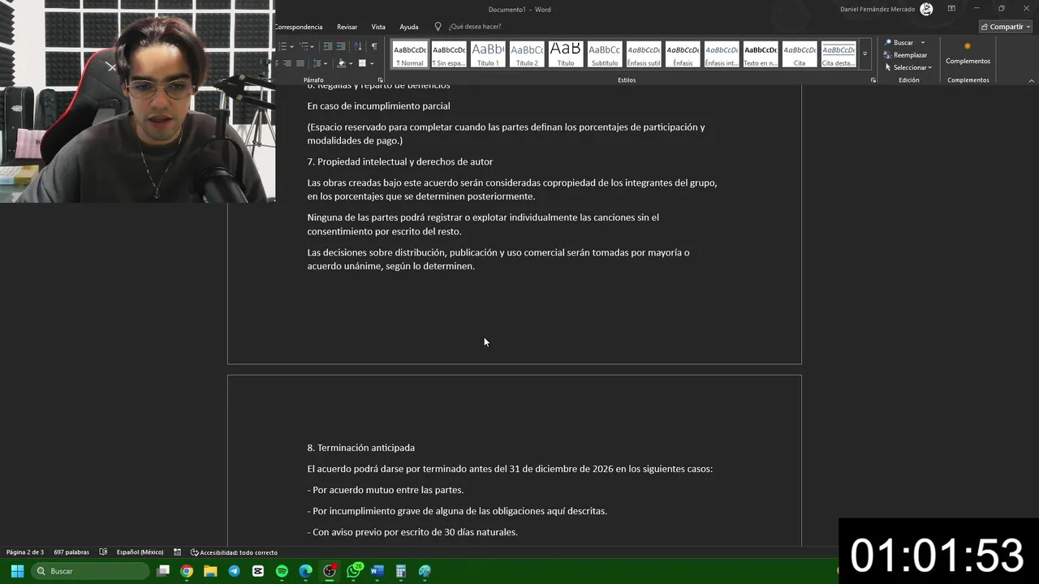The image size is (1039, 584).
Task: Open Telegram from taskbar
Action: pos(234,571)
